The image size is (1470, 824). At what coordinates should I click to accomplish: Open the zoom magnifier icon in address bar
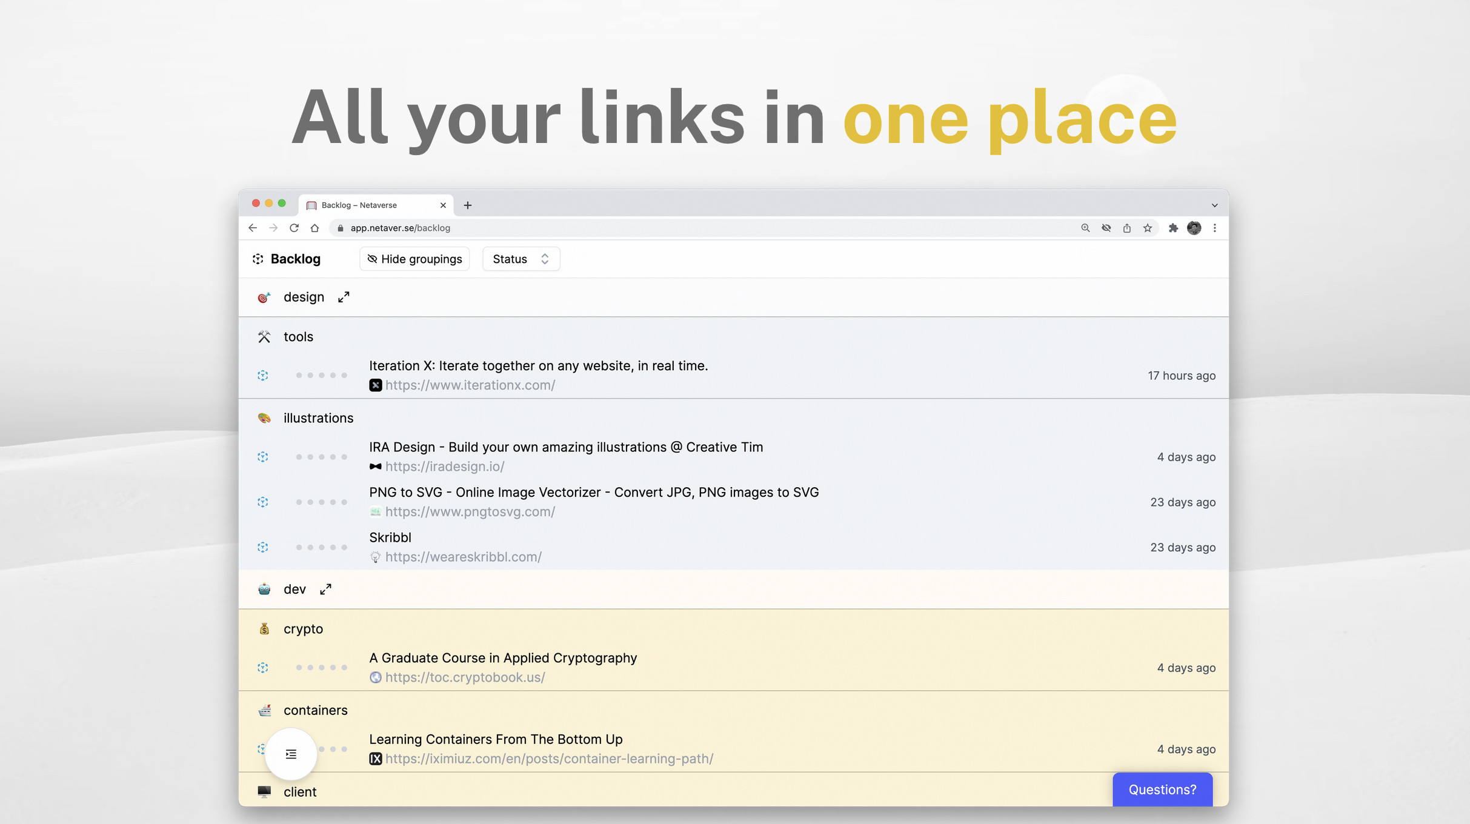(1085, 228)
